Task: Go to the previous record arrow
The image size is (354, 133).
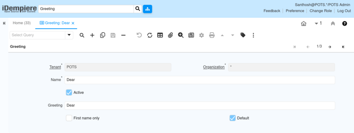Action: point(308,47)
